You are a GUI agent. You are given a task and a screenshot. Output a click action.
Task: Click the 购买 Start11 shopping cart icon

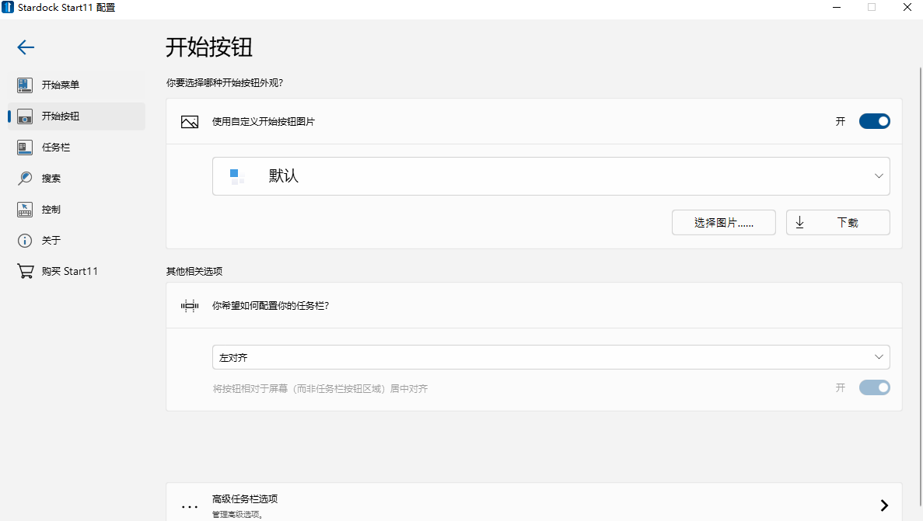coord(26,270)
